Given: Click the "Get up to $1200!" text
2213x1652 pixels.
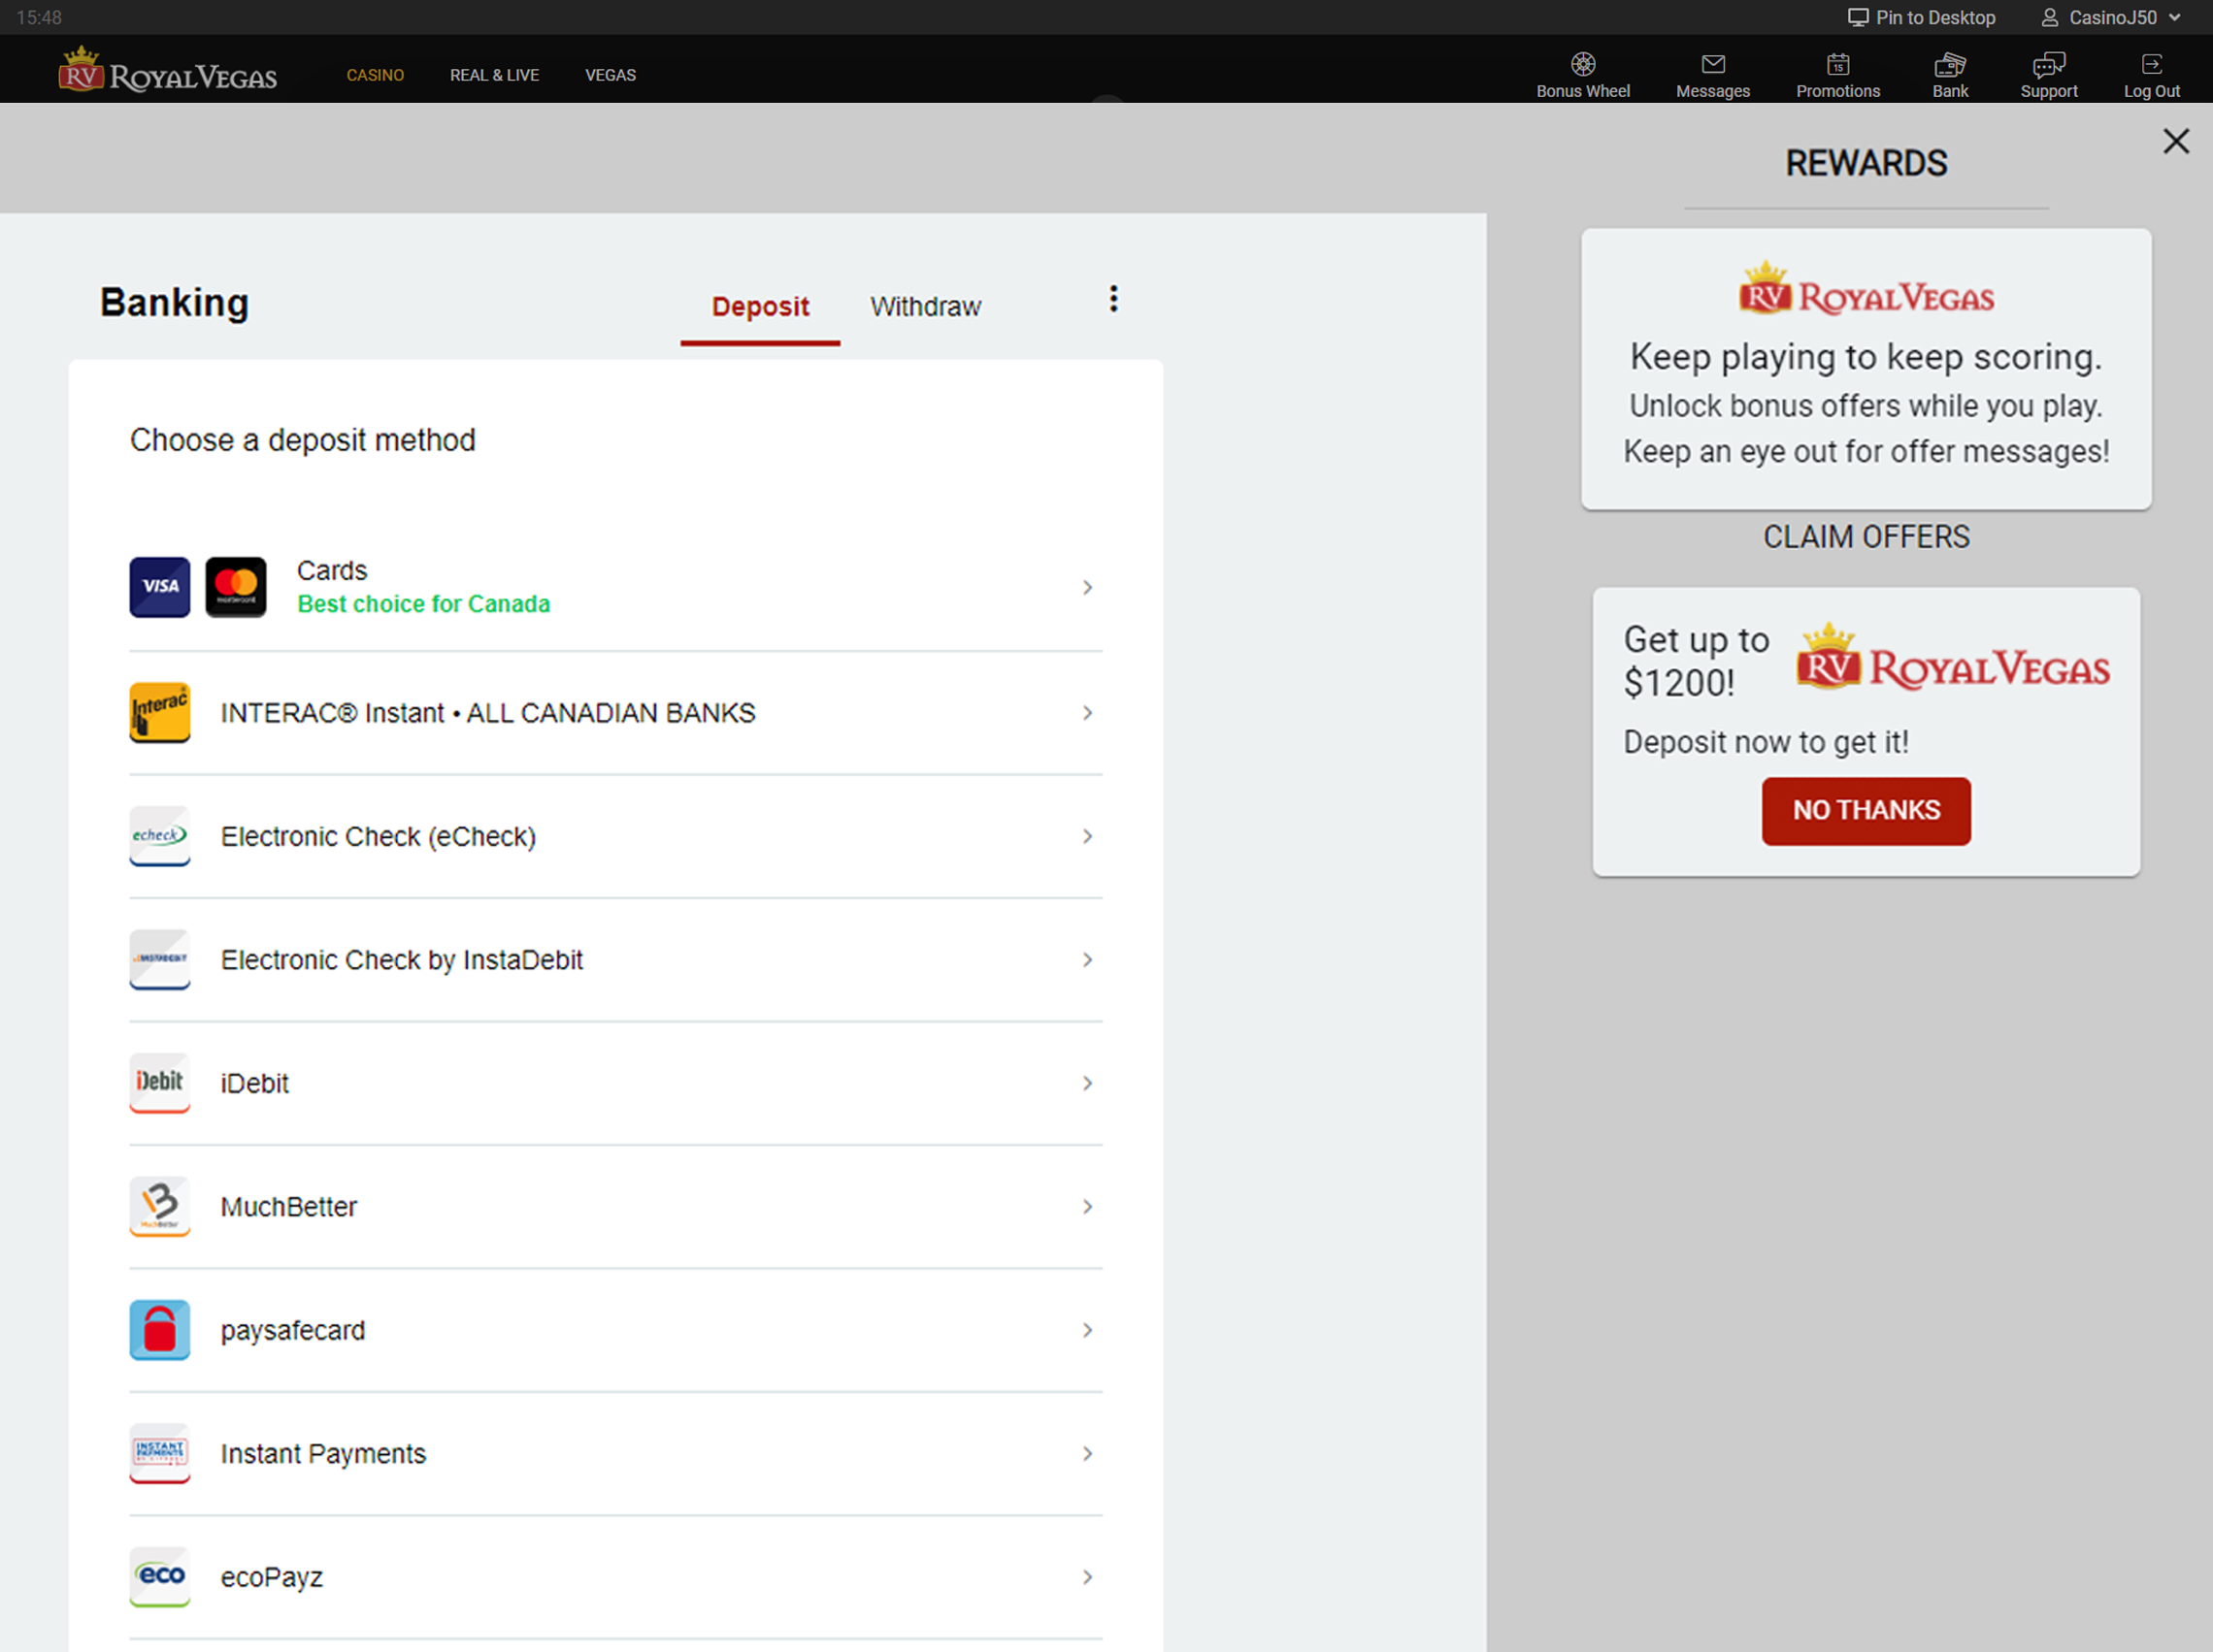Looking at the screenshot, I should click(x=1696, y=661).
